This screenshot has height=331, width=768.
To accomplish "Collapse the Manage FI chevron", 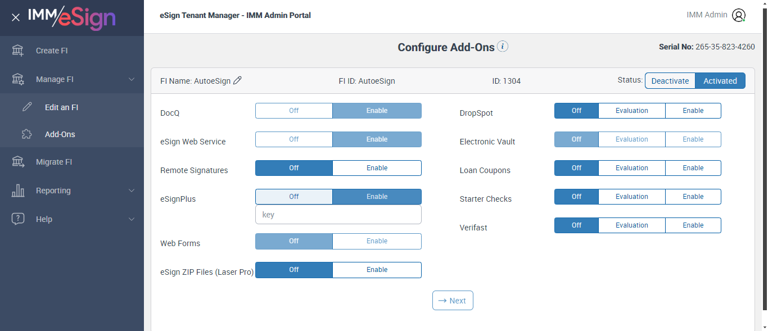I will coord(132,79).
